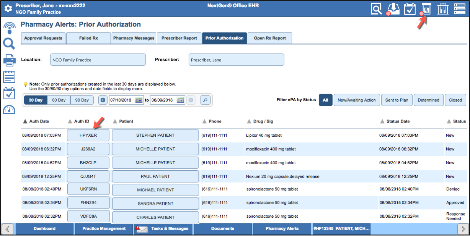This screenshot has width=470, height=236.
Task: Select the 90 Day range option
Action: click(x=82, y=100)
